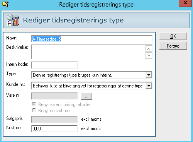This screenshot has width=193, height=142.
Task: Click the time registration header icon
Action: (13, 20)
